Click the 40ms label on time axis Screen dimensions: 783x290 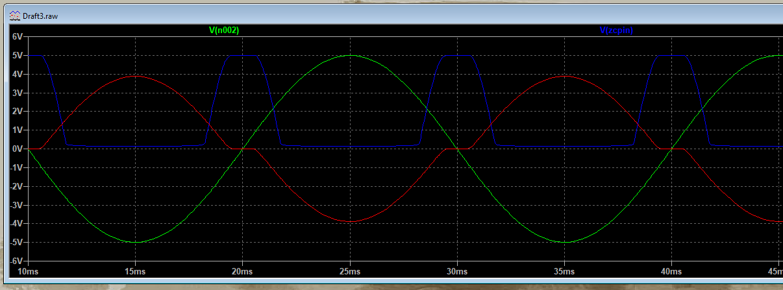(x=672, y=270)
